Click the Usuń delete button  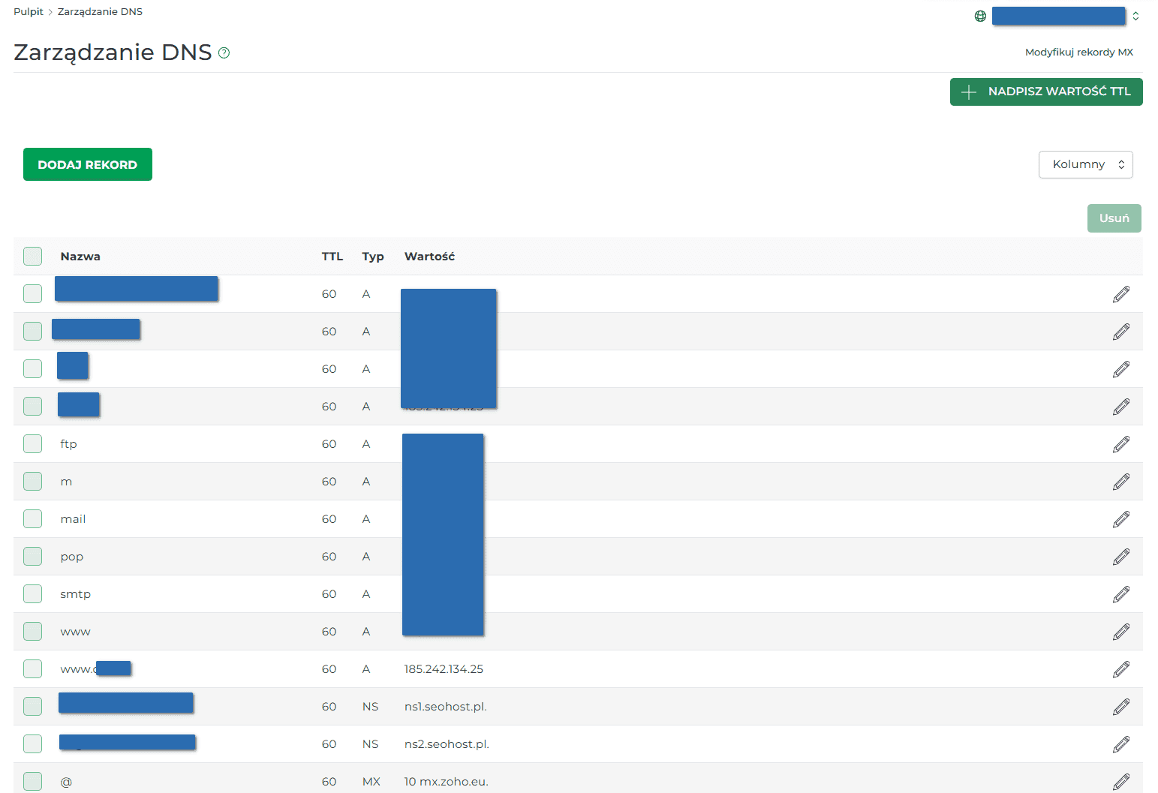[x=1114, y=218]
